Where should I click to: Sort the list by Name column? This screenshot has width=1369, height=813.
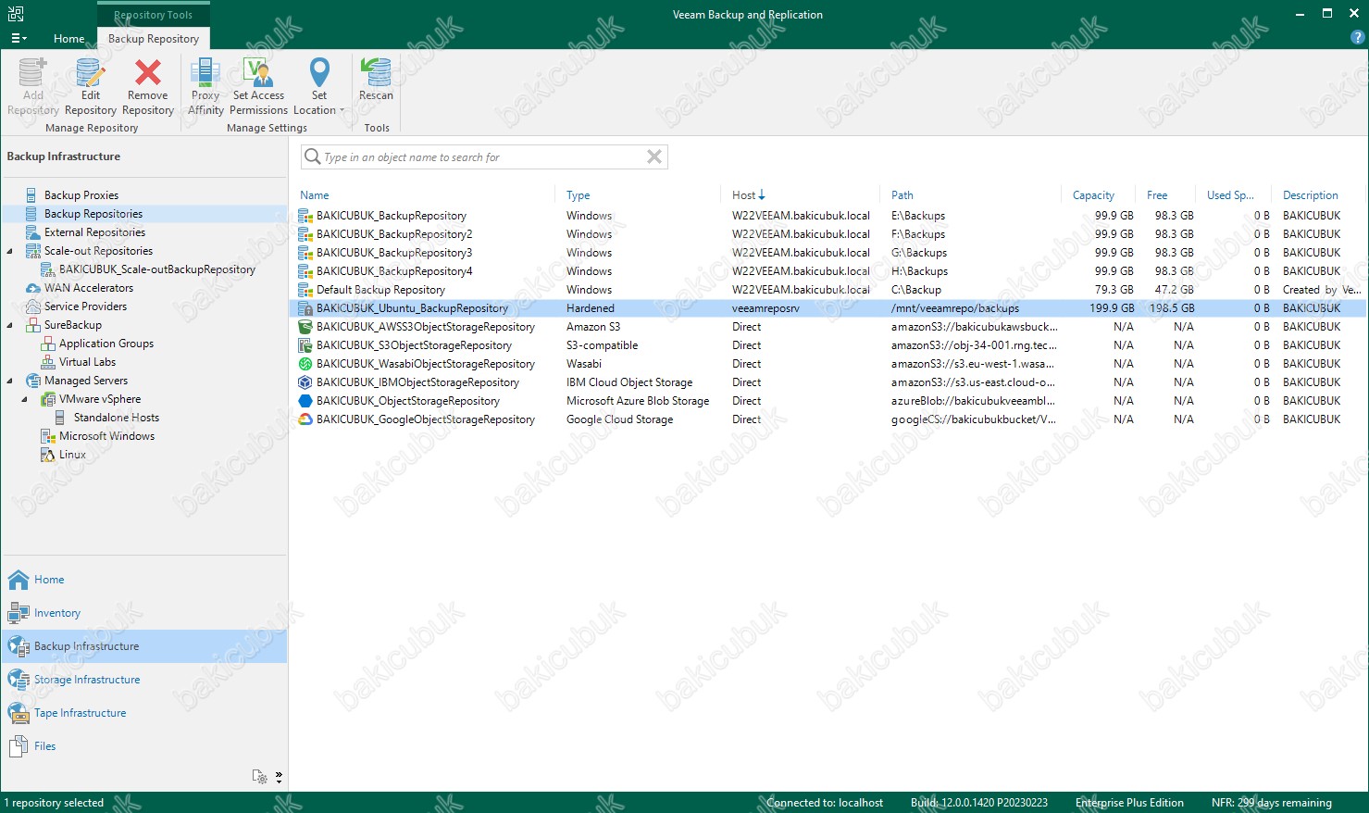tap(315, 195)
